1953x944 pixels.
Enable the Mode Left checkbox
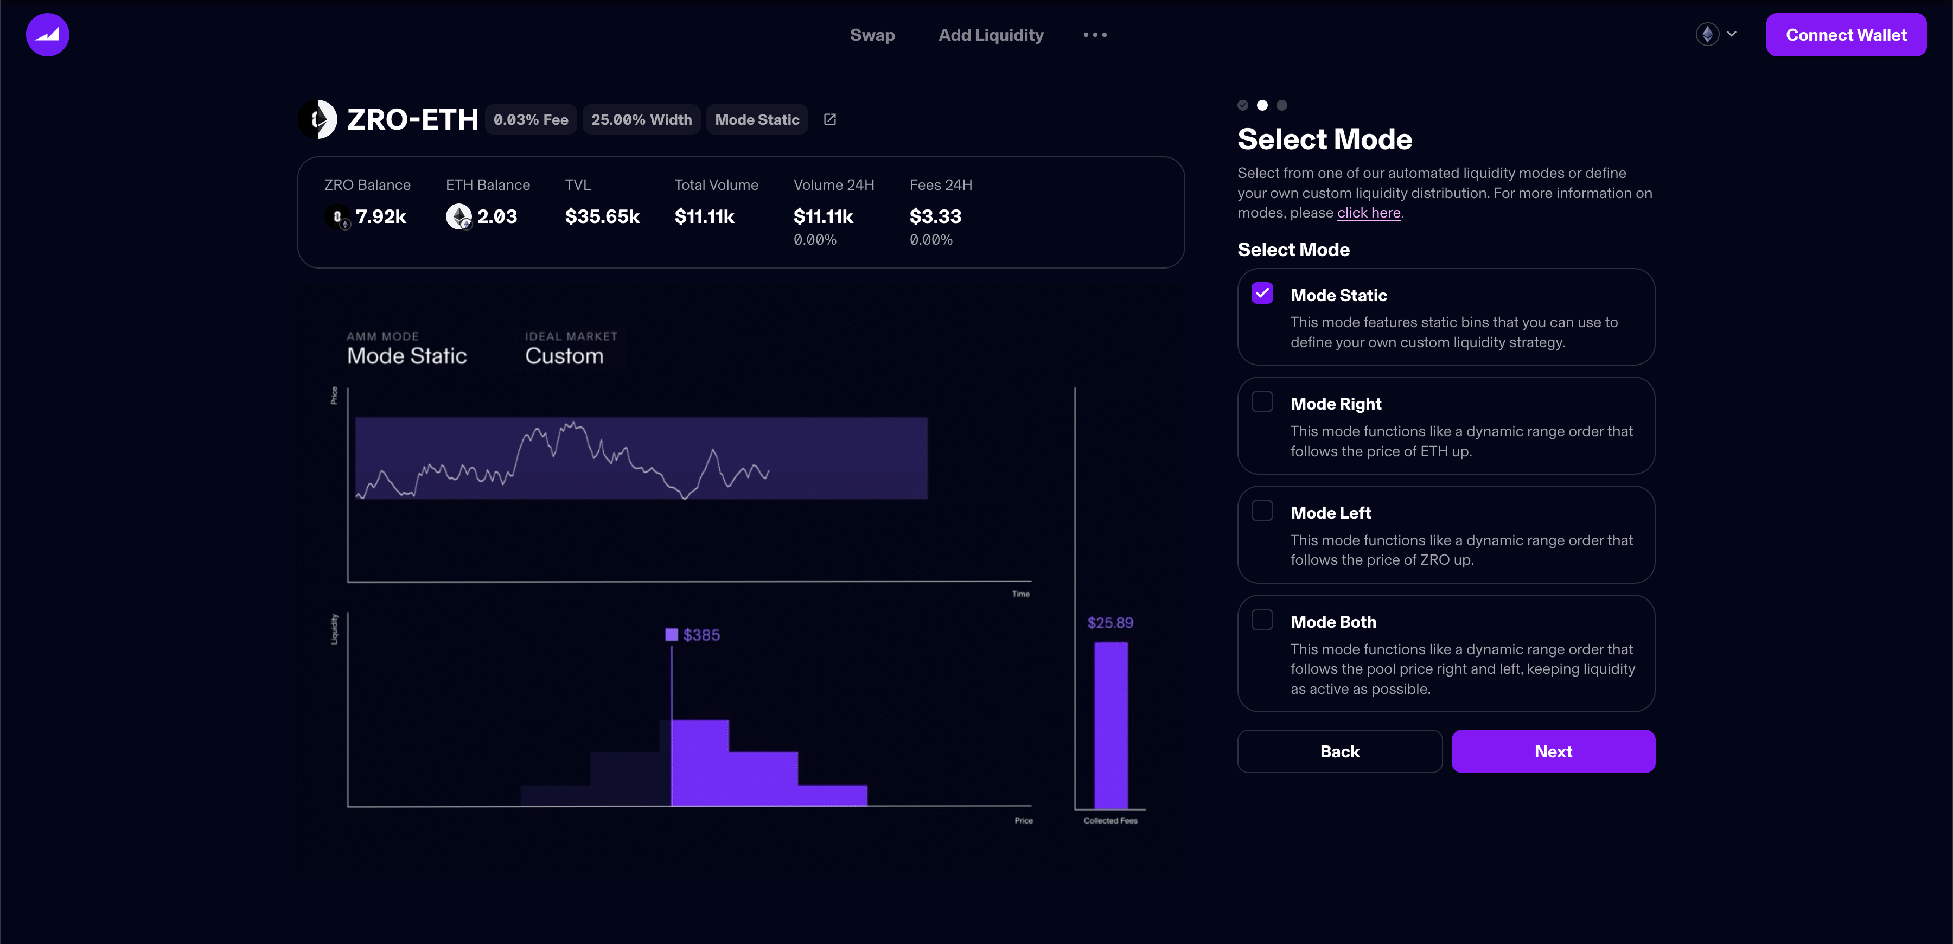point(1262,511)
